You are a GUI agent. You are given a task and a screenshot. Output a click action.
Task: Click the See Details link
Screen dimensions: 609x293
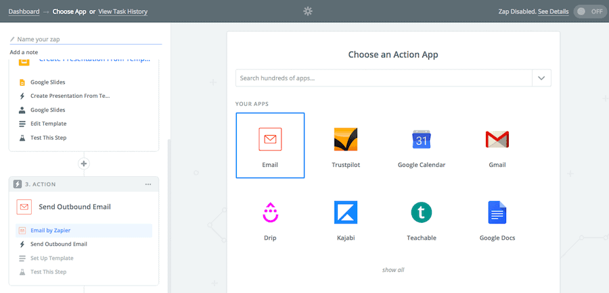[553, 11]
